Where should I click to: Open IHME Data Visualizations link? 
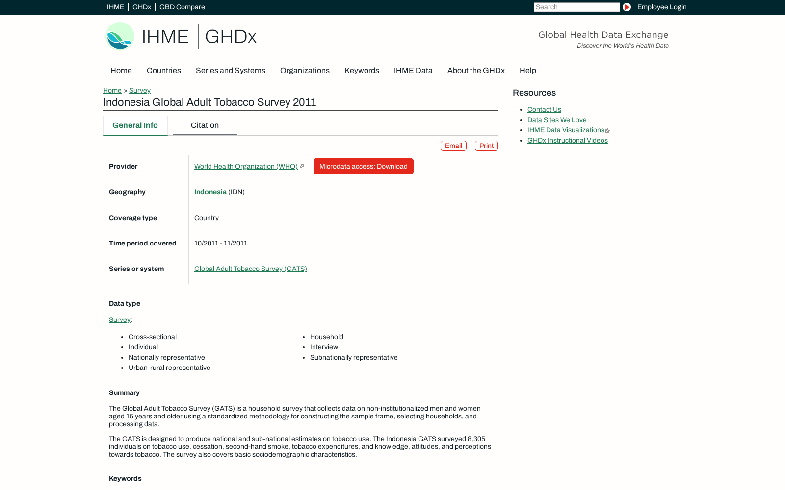tap(566, 130)
